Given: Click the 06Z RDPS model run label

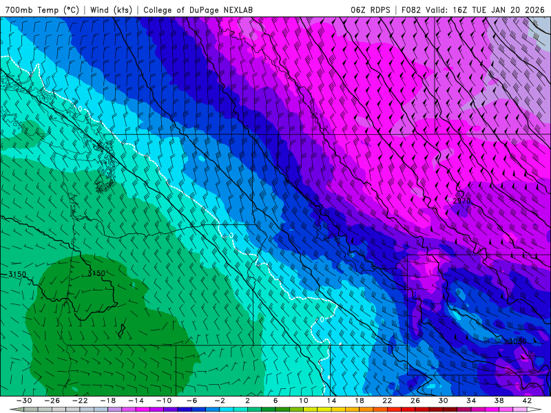Looking at the screenshot, I should 371,10.
